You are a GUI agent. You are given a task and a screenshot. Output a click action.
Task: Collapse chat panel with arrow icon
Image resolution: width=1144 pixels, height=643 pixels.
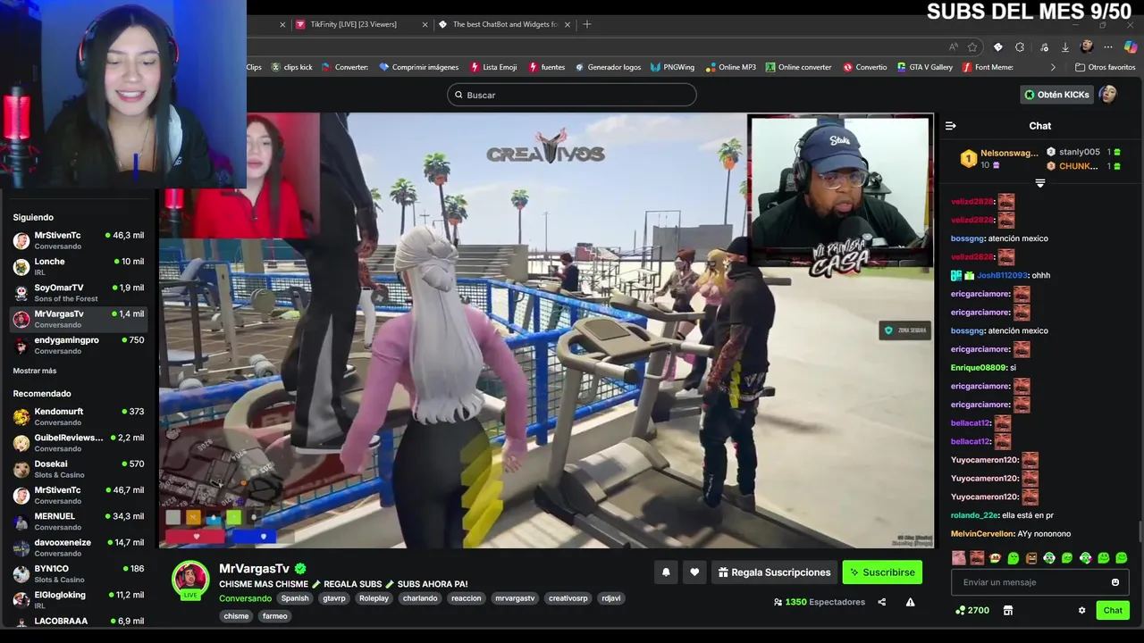pyautogui.click(x=950, y=126)
